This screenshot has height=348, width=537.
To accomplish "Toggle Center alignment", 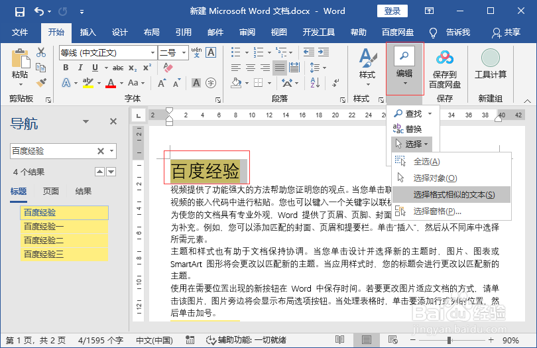I will tap(251, 68).
